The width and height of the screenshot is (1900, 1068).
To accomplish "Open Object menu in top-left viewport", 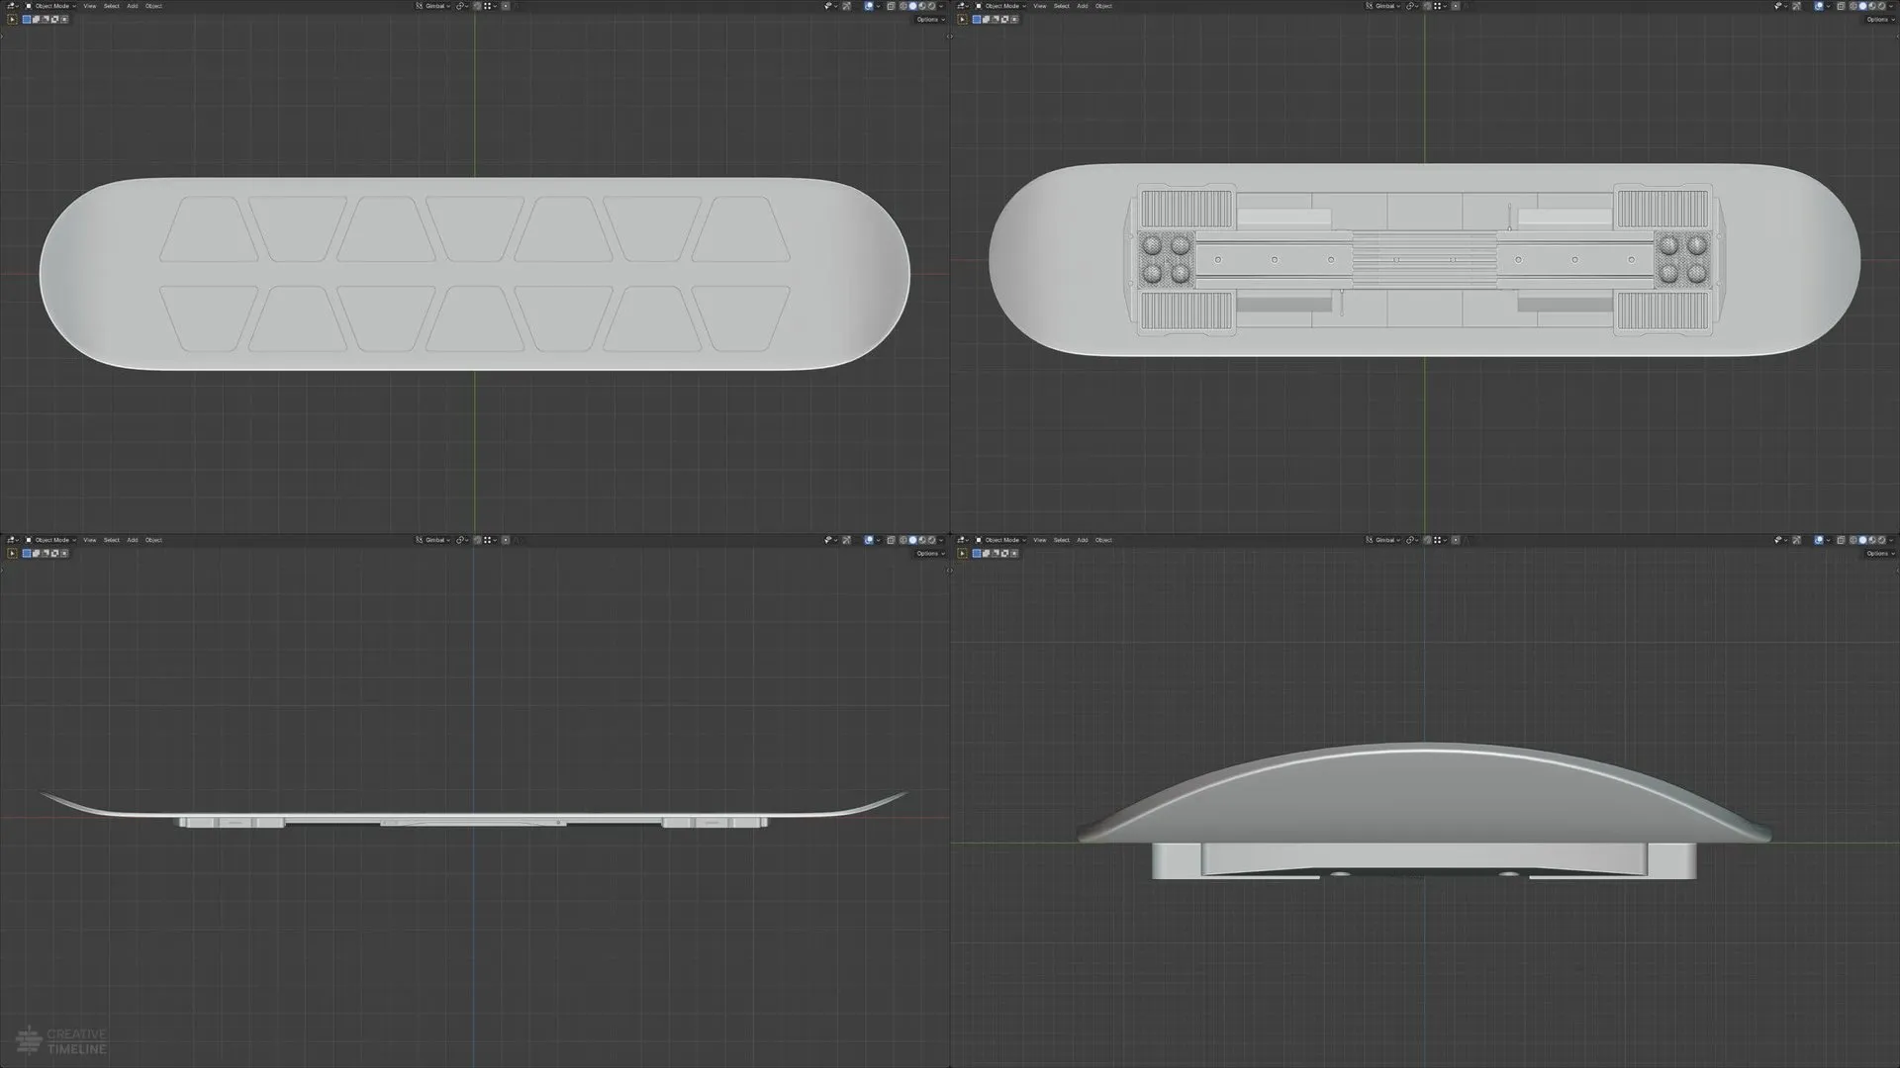I will pyautogui.click(x=153, y=6).
